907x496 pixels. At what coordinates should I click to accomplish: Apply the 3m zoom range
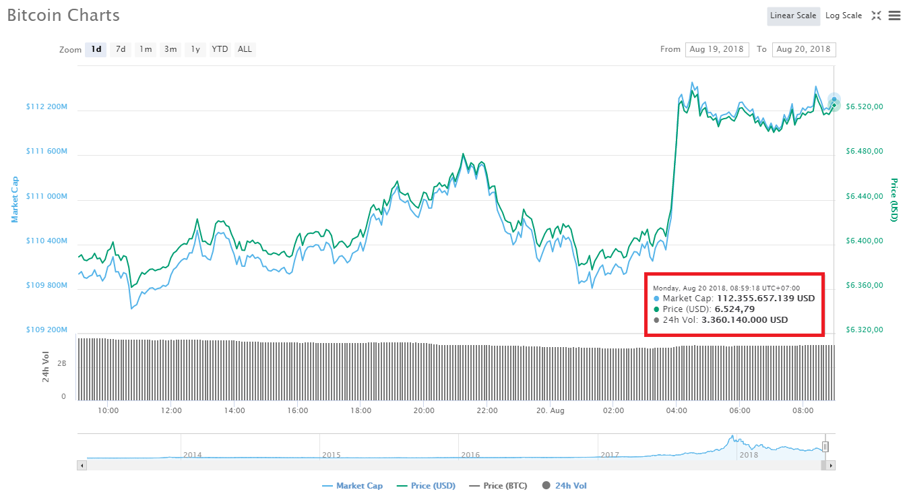click(x=170, y=49)
